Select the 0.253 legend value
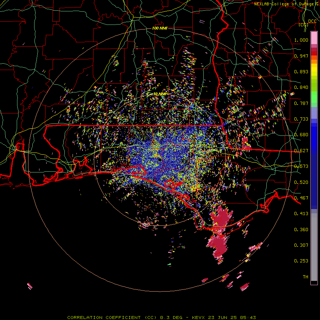 [301, 261]
